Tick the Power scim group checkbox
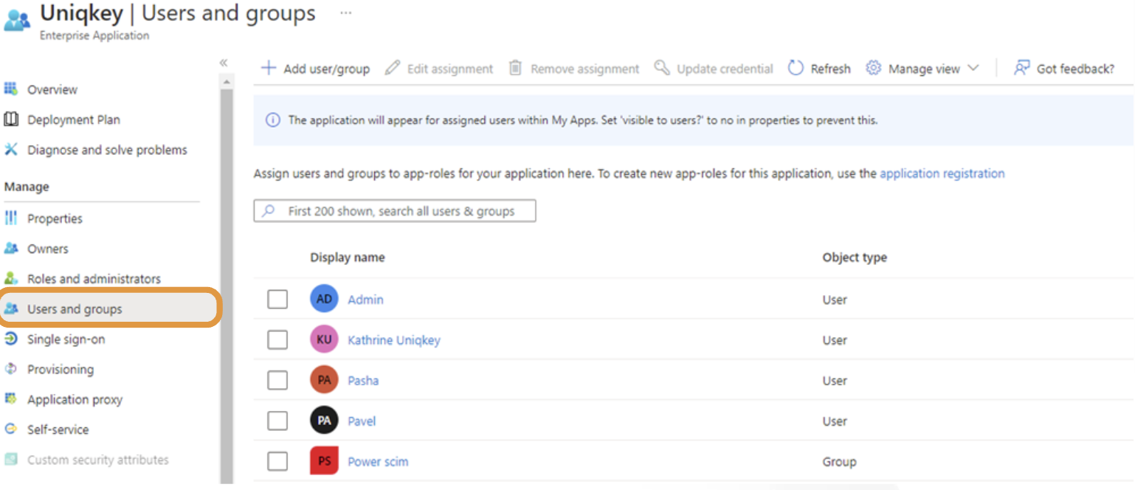This screenshot has height=490, width=1135. [x=277, y=461]
